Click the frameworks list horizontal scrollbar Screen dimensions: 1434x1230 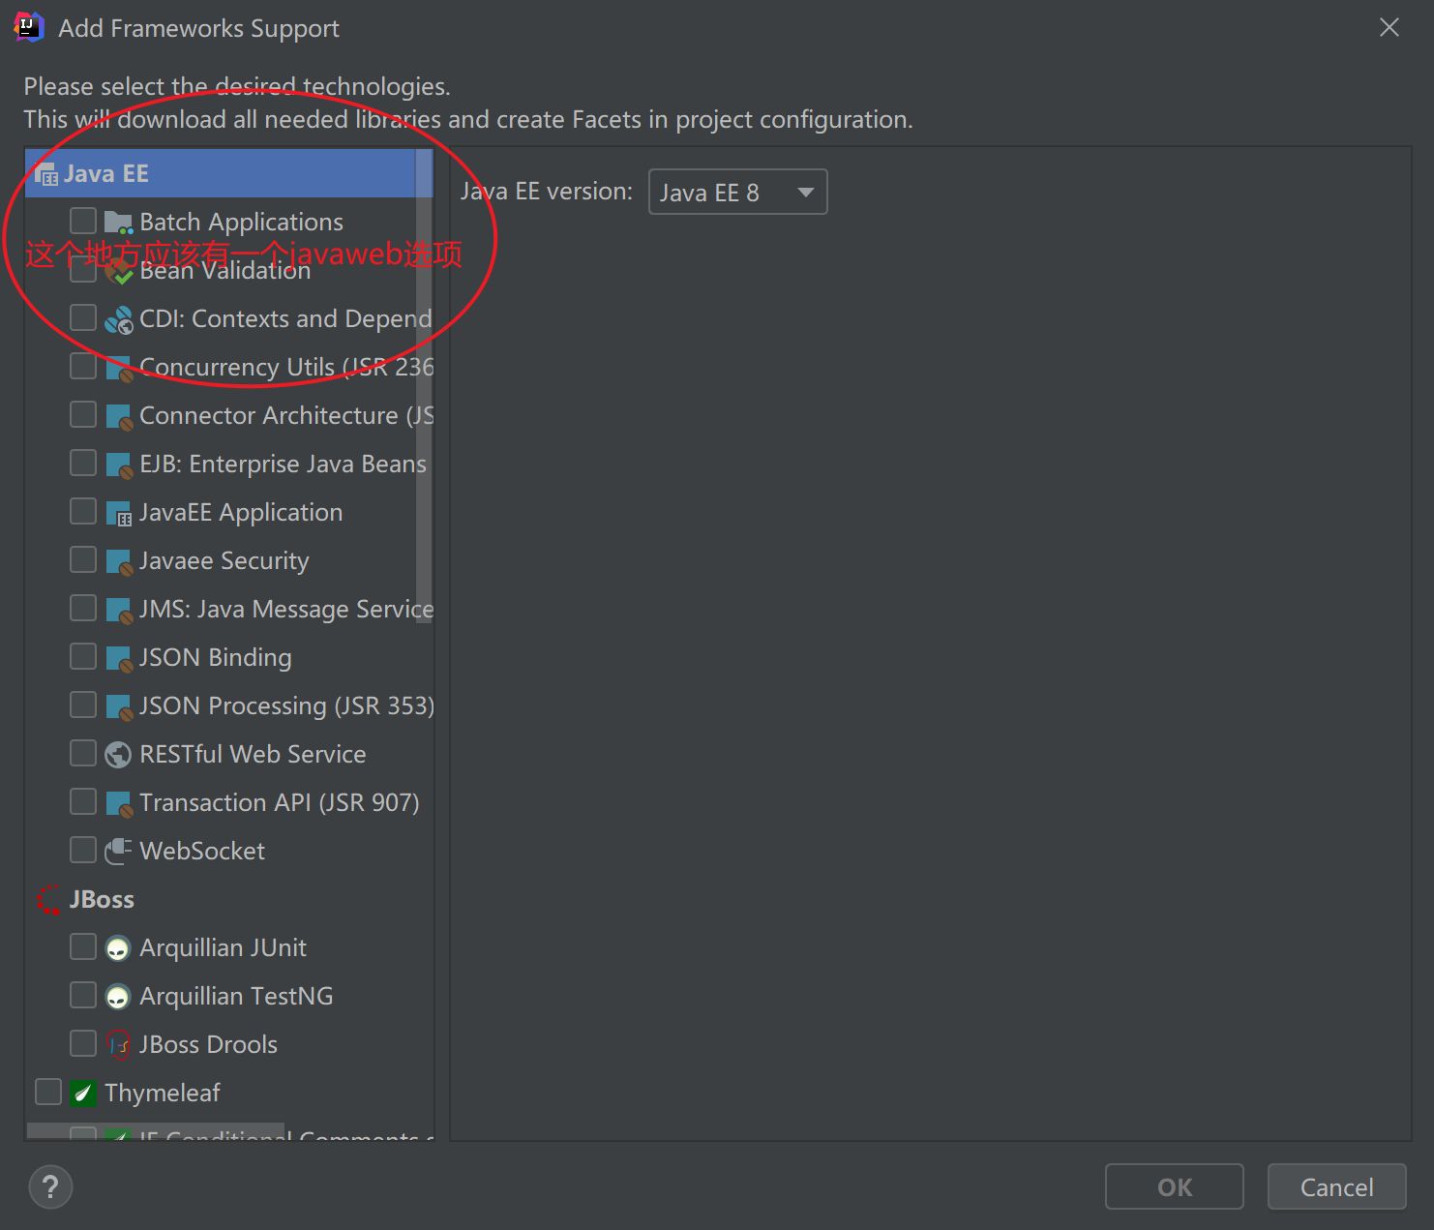pos(156,1131)
